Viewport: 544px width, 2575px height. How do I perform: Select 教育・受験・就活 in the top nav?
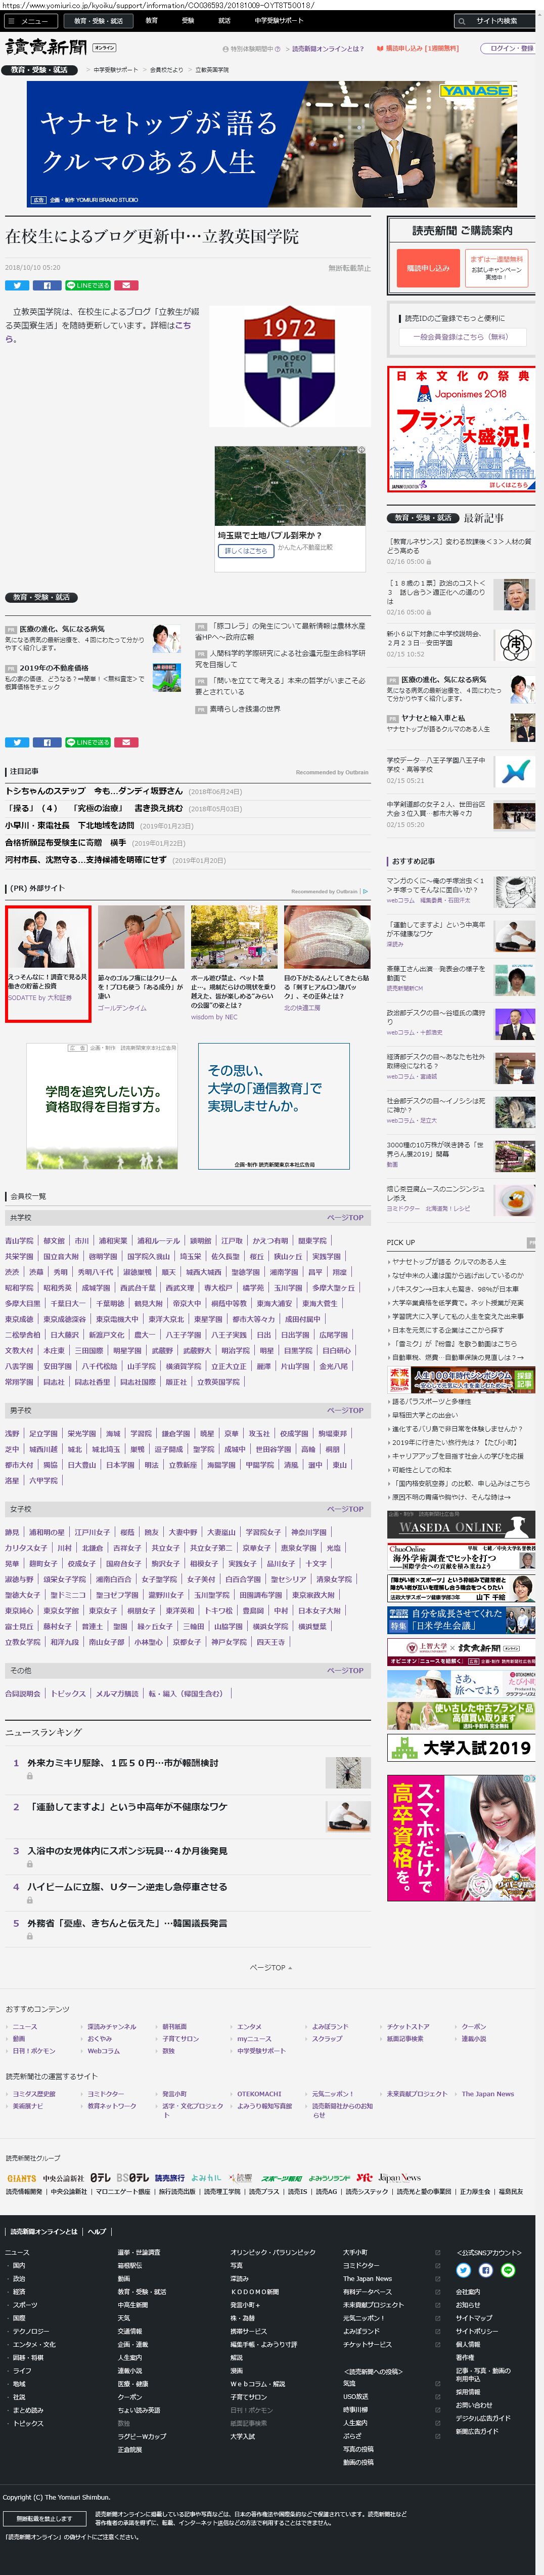tap(98, 20)
